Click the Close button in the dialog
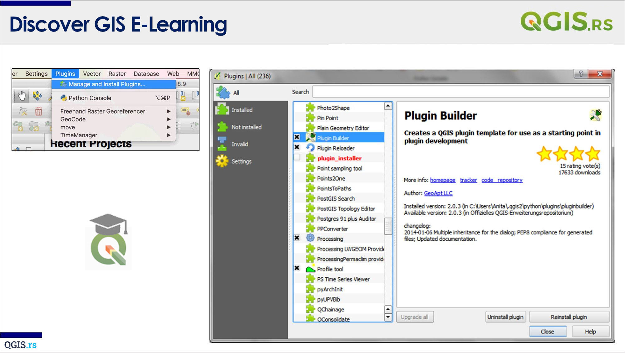Image resolution: width=625 pixels, height=353 pixels. click(x=548, y=331)
